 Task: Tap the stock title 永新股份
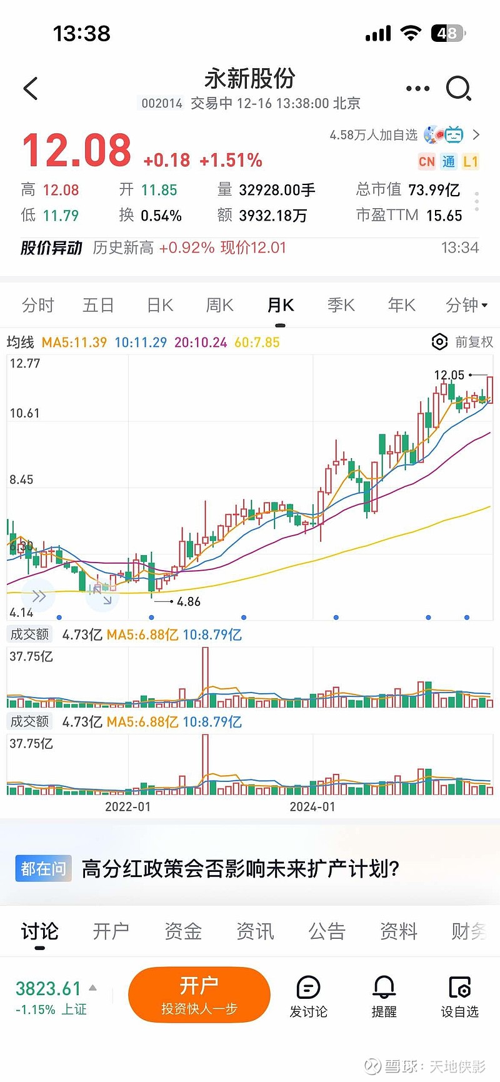click(249, 79)
